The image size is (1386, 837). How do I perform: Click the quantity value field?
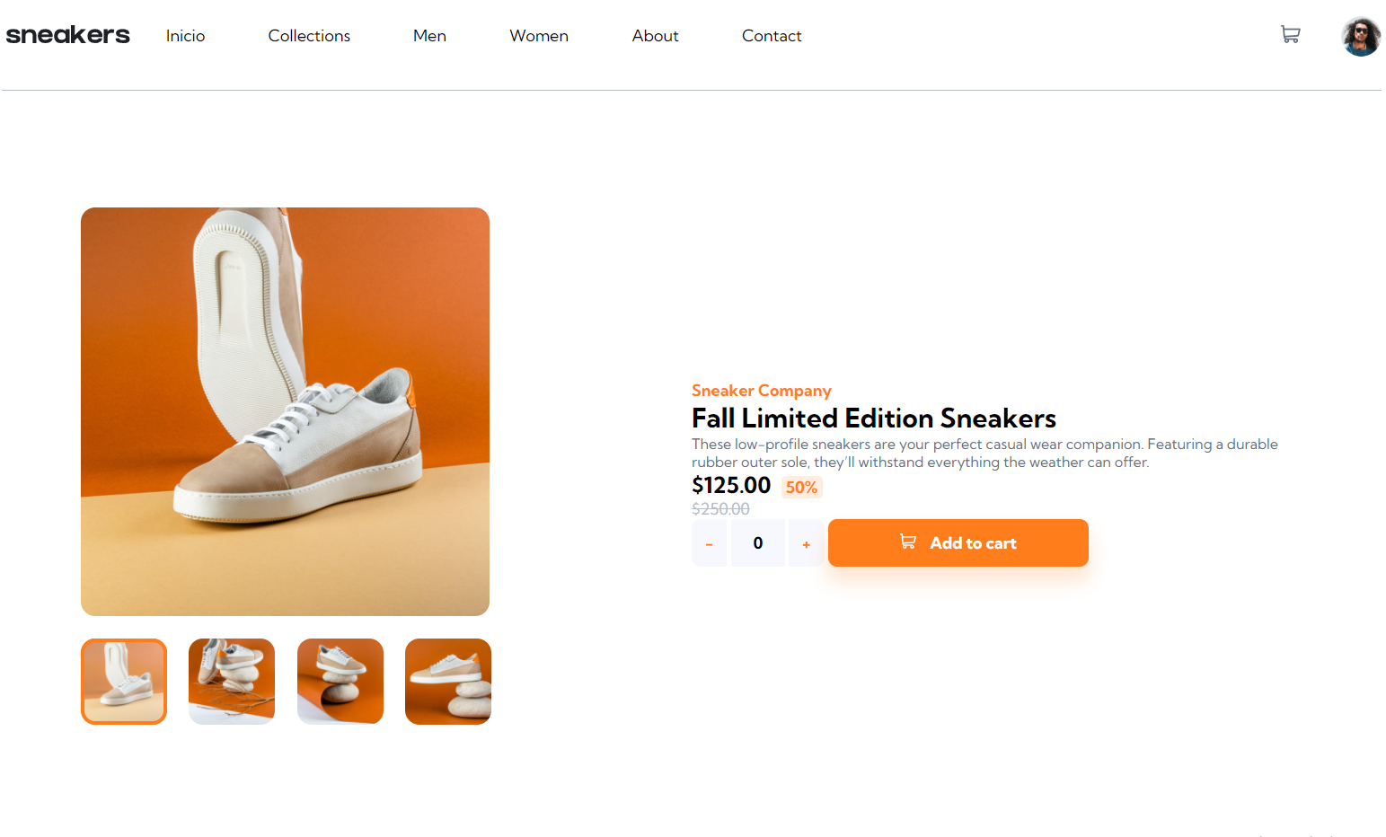[x=757, y=542]
